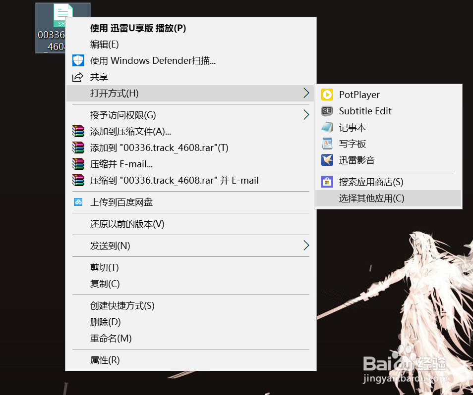The image size is (473, 395).
Task: Choose 使用 迅雷U享版 播放(P)
Action: click(191, 28)
